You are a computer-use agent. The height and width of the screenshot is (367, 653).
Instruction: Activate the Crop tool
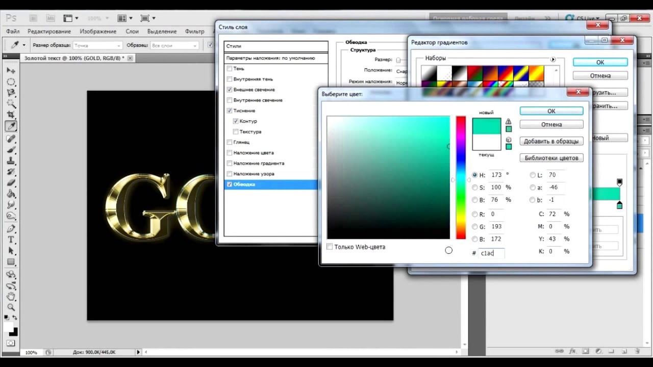[x=11, y=115]
